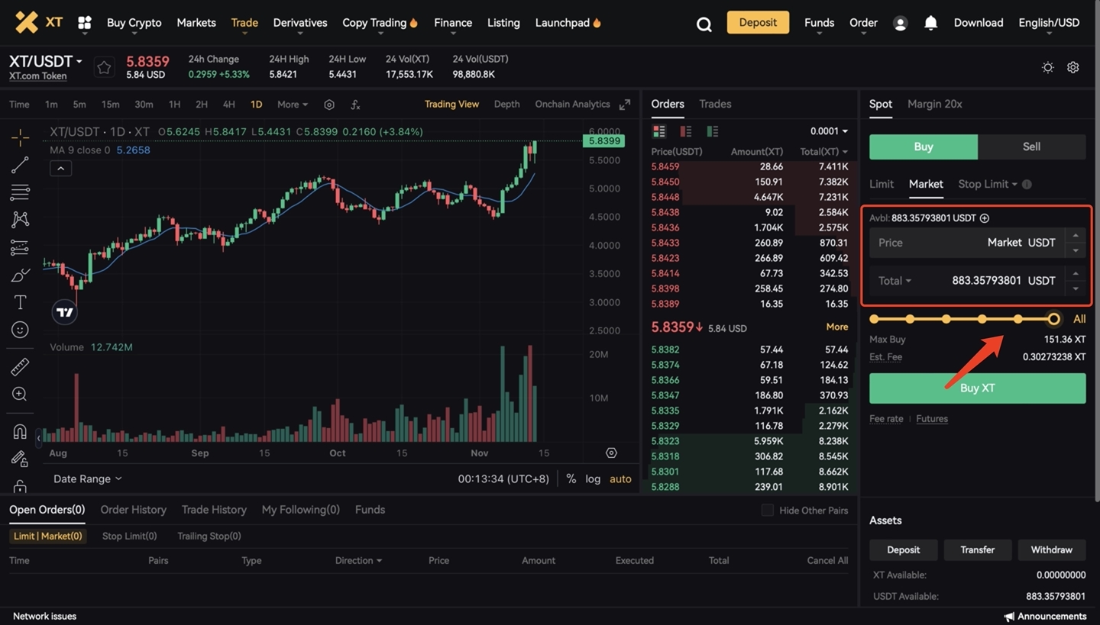Switch theme with the sun icon
The image size is (1100, 625).
point(1048,67)
